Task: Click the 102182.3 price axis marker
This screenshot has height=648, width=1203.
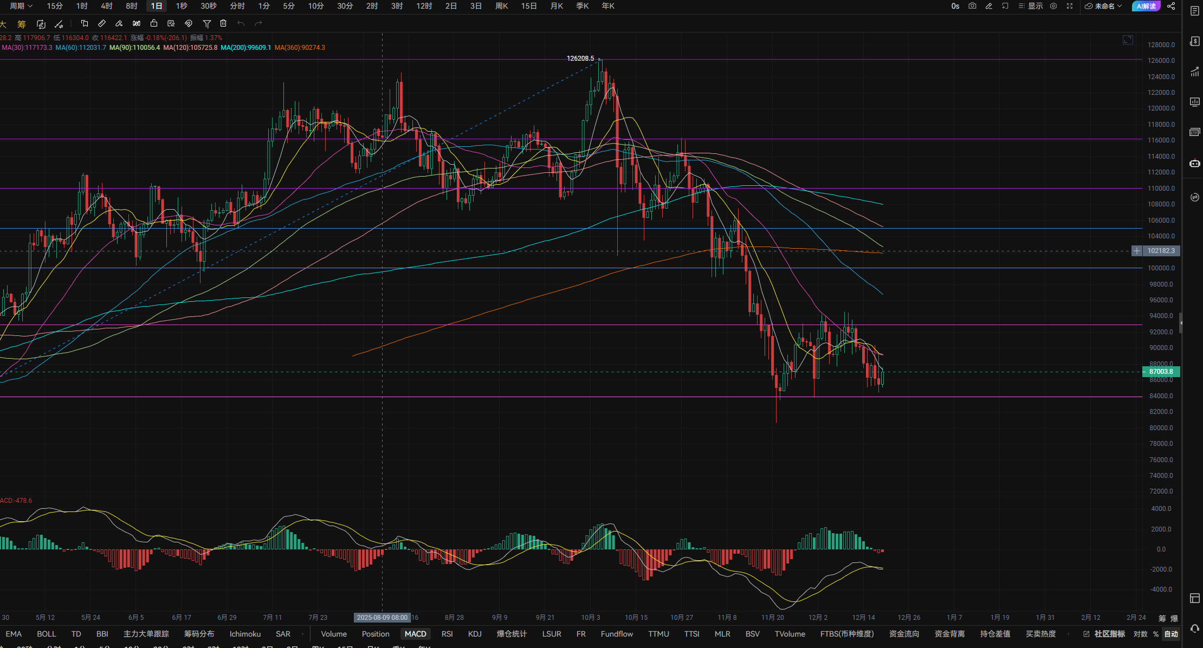Action: point(1161,251)
